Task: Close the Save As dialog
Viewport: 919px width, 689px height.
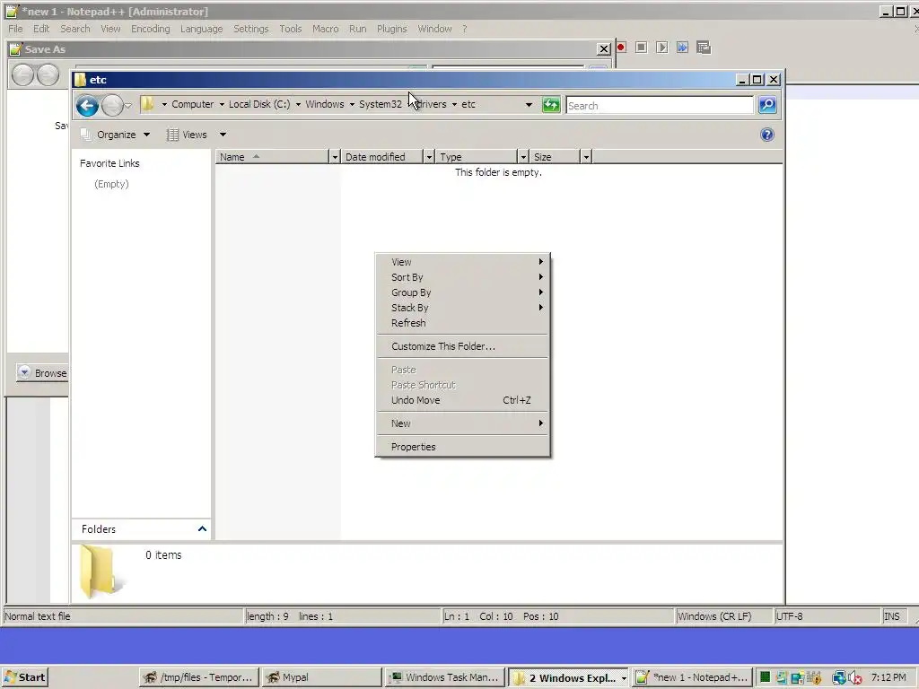Action: coord(603,49)
